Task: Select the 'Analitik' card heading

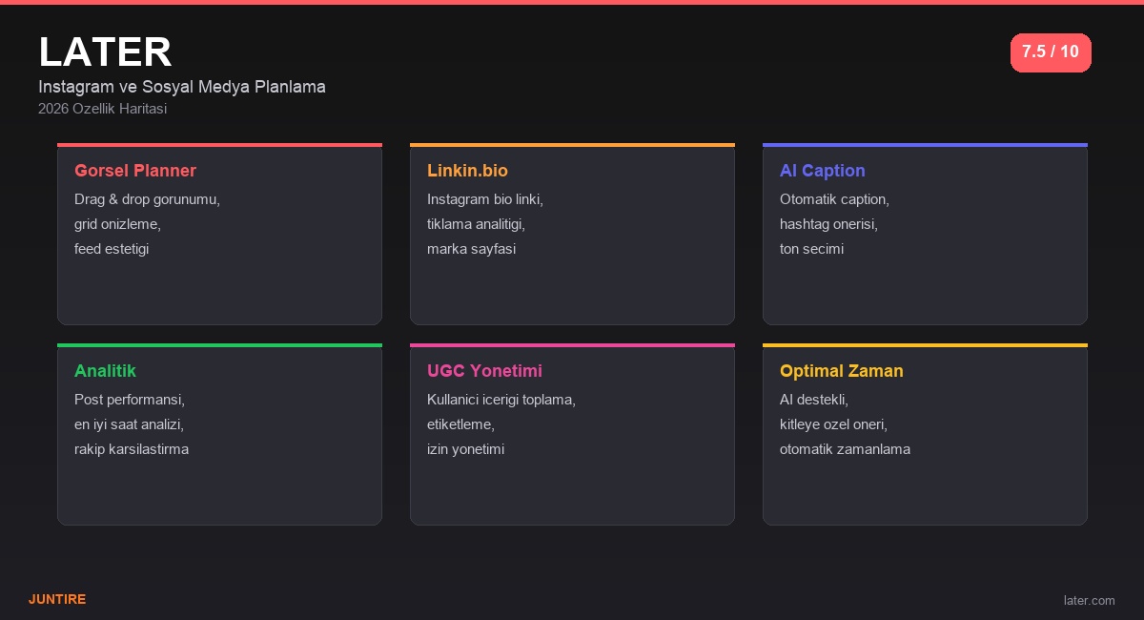Action: coord(105,371)
